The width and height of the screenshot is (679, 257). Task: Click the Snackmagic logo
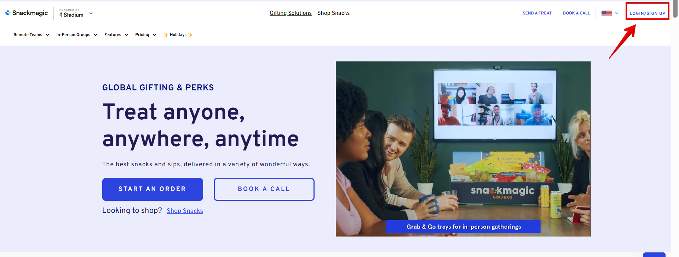point(27,13)
